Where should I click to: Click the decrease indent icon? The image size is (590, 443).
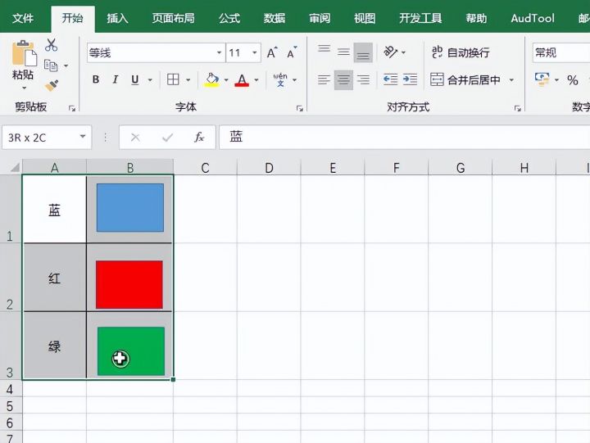[x=390, y=79]
